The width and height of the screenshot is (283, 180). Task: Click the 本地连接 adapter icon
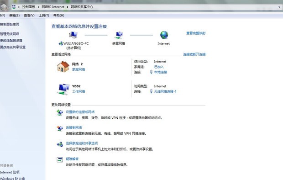pos(151,72)
